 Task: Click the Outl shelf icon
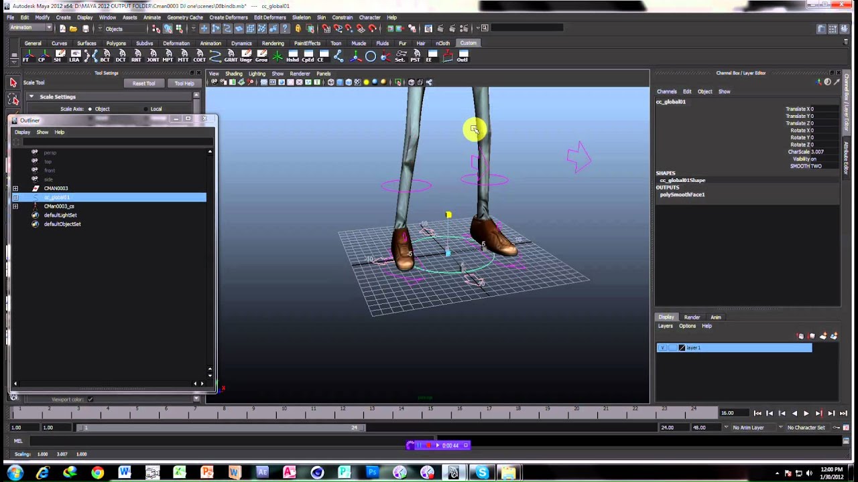pos(463,56)
